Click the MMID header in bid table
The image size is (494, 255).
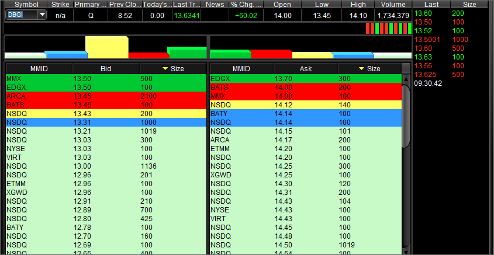click(39, 68)
